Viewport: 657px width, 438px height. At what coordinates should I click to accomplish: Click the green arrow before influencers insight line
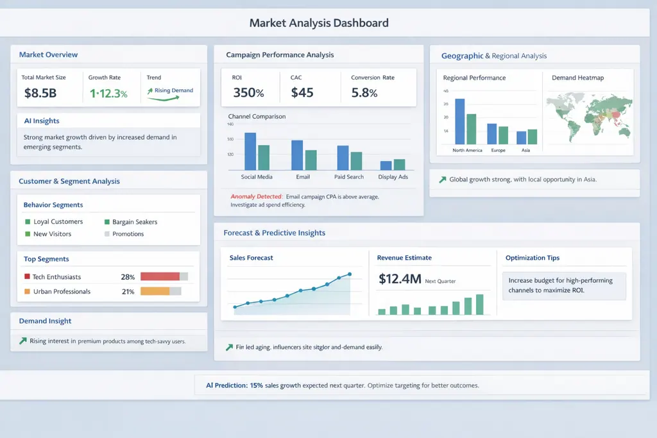(229, 347)
